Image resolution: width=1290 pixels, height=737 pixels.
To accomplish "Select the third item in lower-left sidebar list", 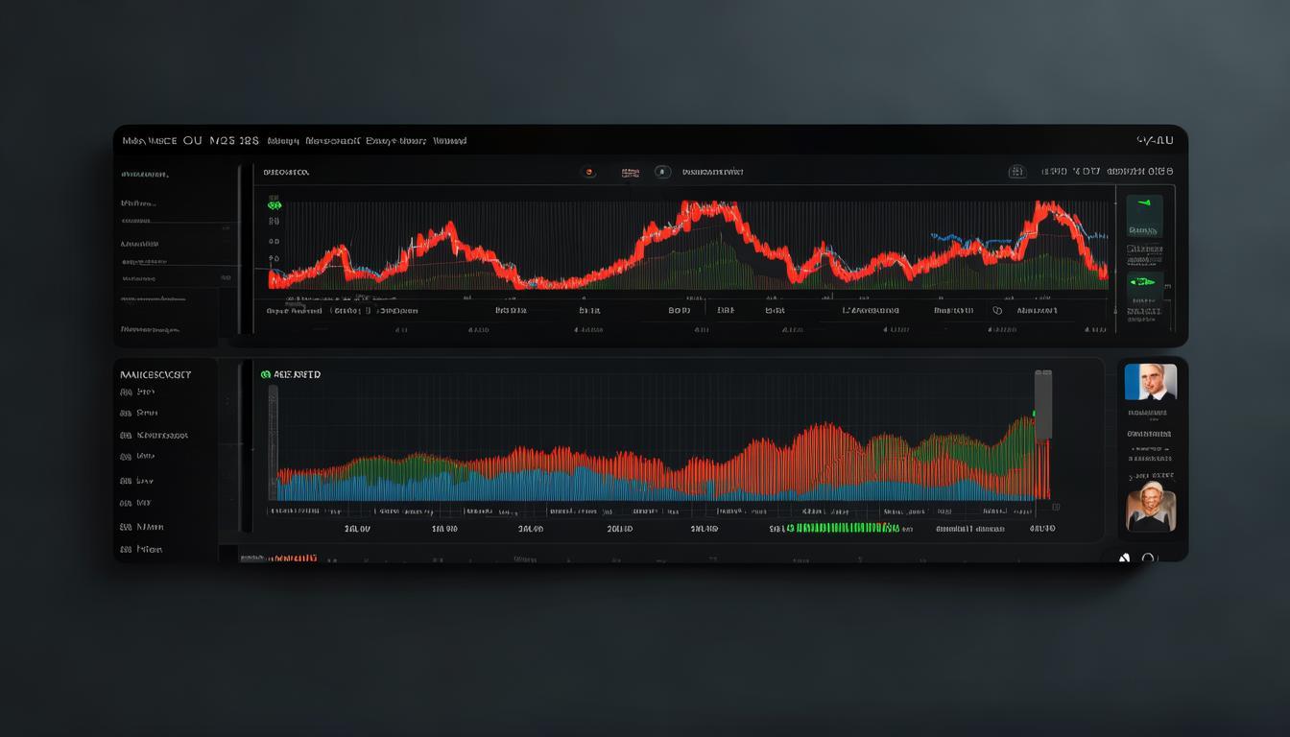I will pyautogui.click(x=154, y=436).
